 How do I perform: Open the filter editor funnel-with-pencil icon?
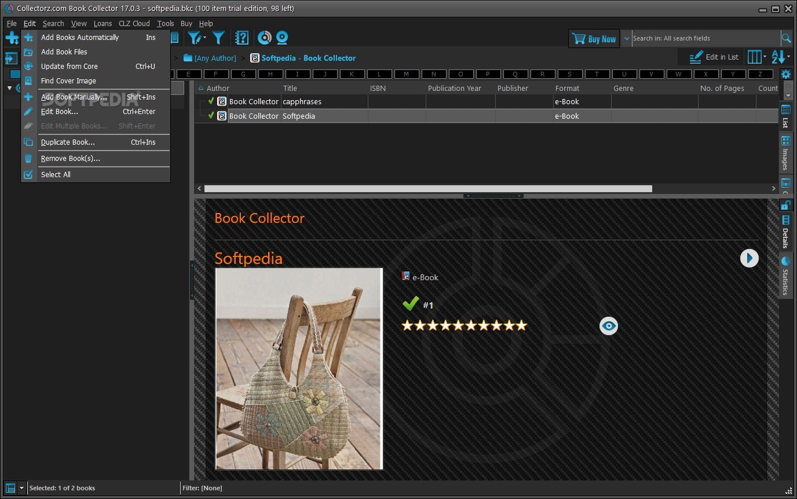pyautogui.click(x=195, y=38)
